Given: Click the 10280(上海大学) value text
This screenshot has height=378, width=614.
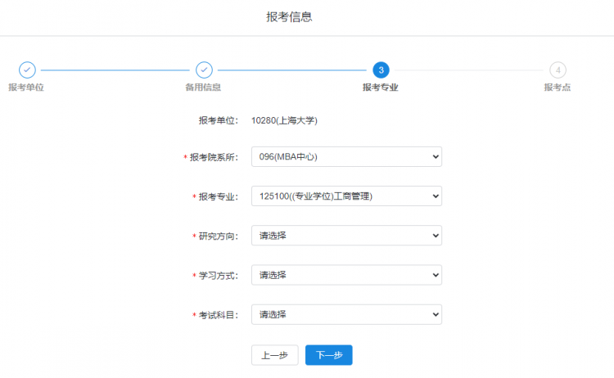Looking at the screenshot, I should (x=284, y=120).
